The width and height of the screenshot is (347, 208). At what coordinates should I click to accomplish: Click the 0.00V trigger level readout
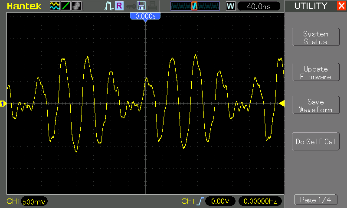[220, 201]
